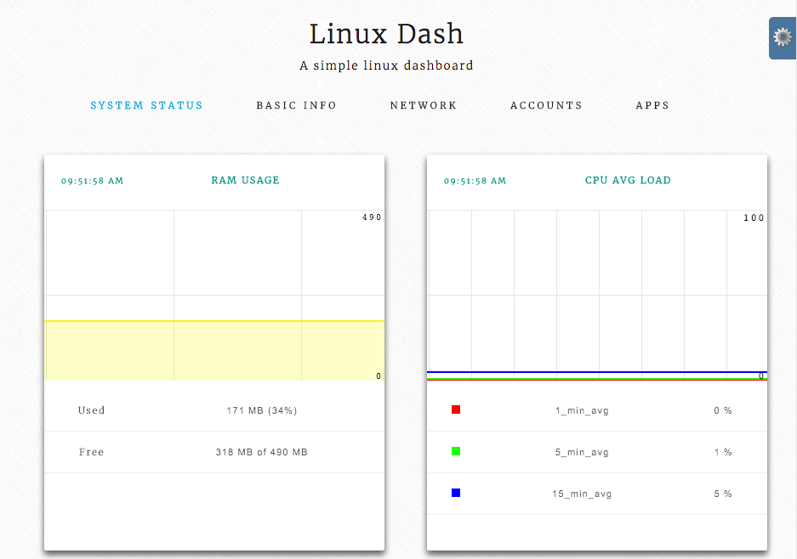Viewport: 797px width, 559px height.
Task: Click the Linux Dash title
Action: [387, 33]
